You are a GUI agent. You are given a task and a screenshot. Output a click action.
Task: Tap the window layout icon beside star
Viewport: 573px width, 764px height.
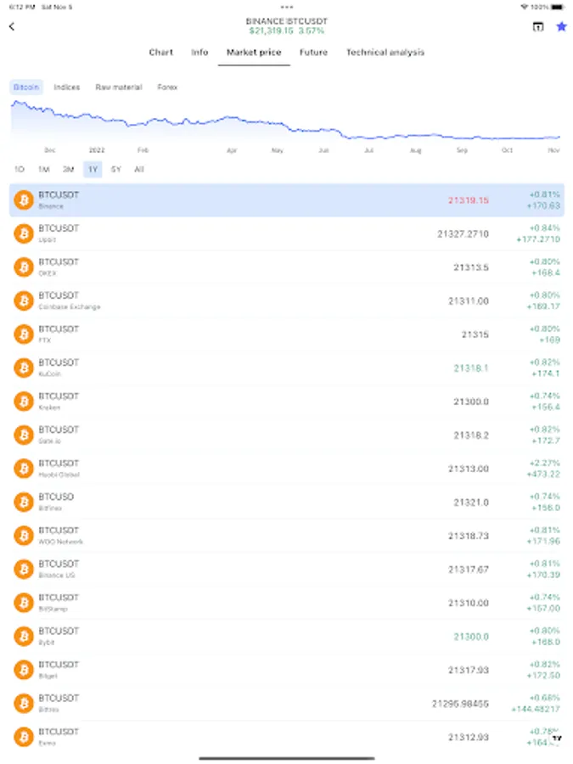(538, 26)
